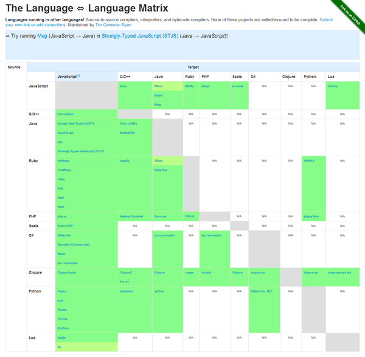
Task: Open Python for .NET link
Action: click(261, 291)
